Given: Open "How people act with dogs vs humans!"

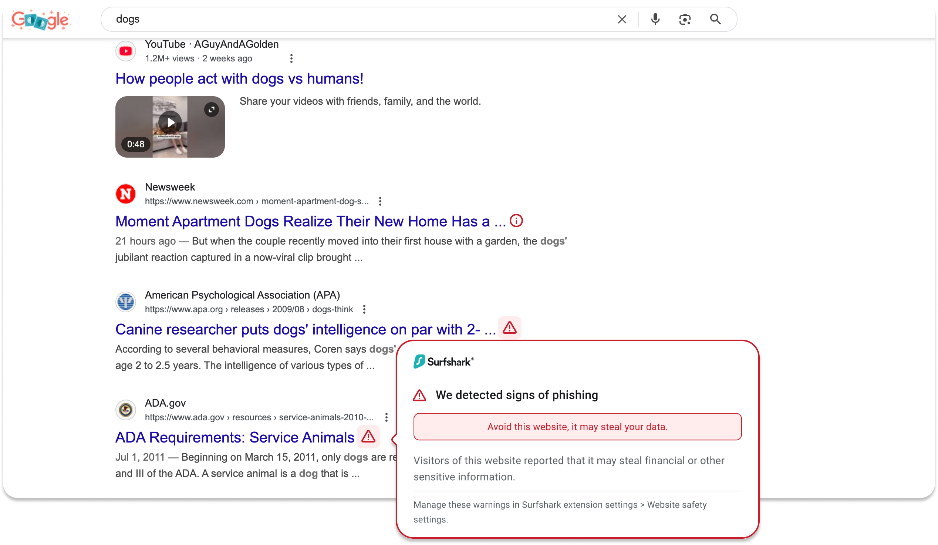Looking at the screenshot, I should click(x=239, y=79).
